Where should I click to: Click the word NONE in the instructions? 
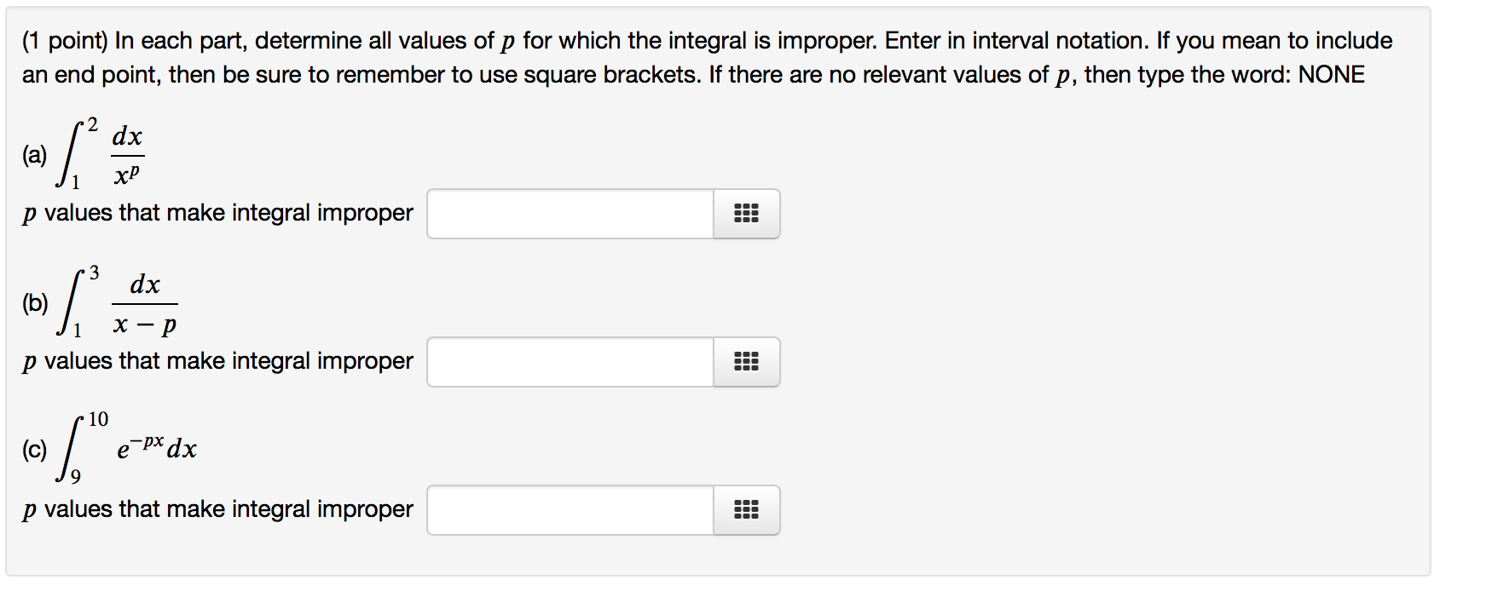tap(1333, 74)
